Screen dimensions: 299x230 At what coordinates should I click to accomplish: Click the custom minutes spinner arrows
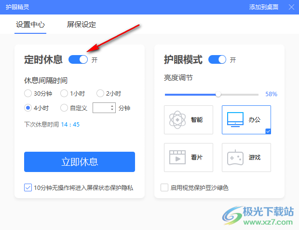pos(112,108)
